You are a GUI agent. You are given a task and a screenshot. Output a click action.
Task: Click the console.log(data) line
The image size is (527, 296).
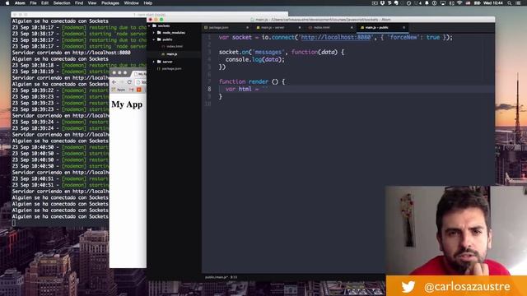pos(255,59)
